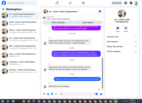Open the Friends icon in top navigation
142x103 pixels.
tap(70, 3)
